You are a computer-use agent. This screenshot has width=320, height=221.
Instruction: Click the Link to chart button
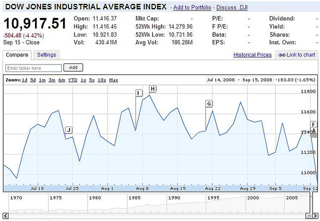pyautogui.click(x=296, y=55)
